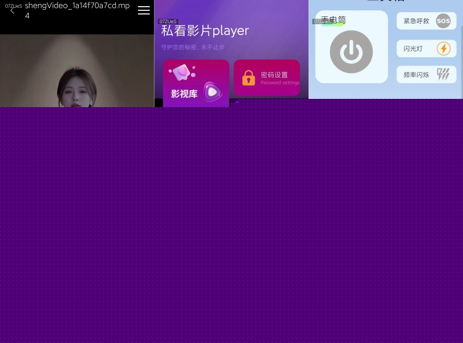This screenshot has width=463, height=343.
Task: Tap the back arrow in video player
Action: (x=12, y=11)
